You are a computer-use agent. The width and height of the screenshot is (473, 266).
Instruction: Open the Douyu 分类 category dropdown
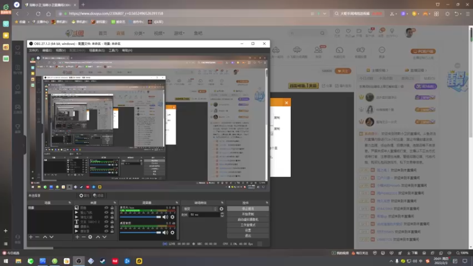(139, 33)
